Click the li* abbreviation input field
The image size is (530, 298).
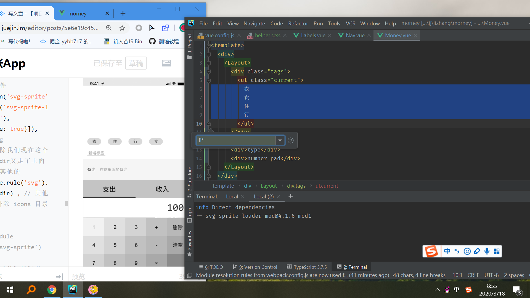point(236,140)
